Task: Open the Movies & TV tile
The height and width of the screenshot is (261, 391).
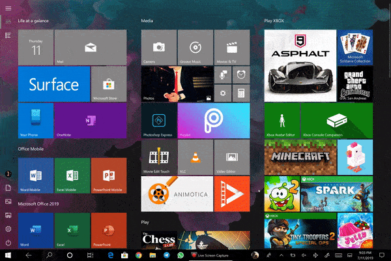Action: click(231, 46)
